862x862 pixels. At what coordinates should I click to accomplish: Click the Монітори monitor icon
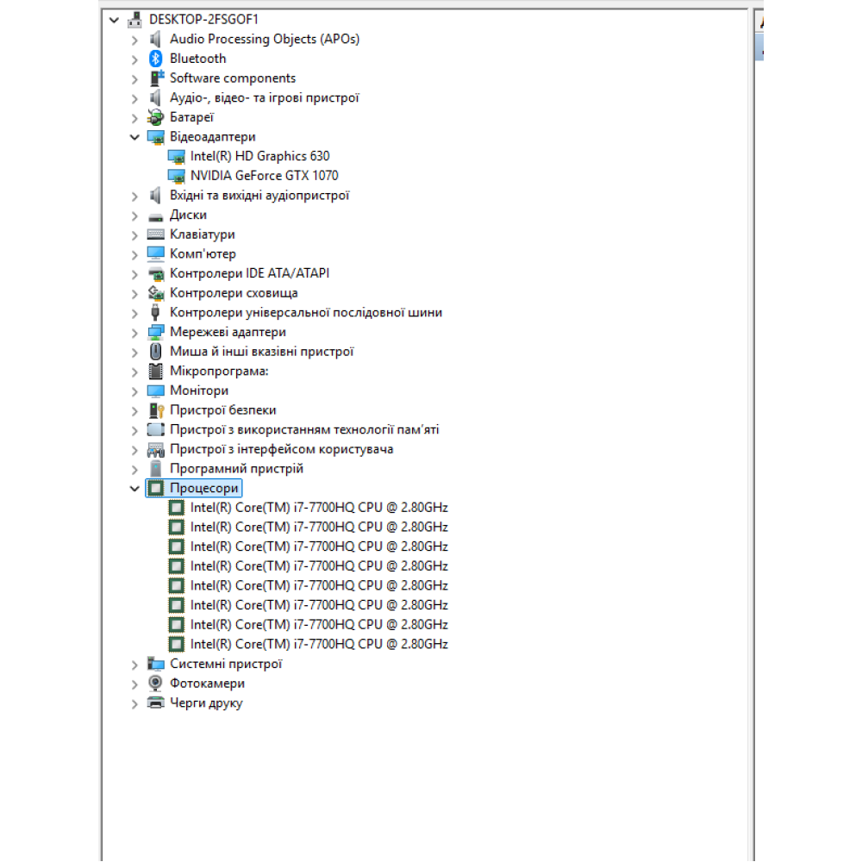tap(155, 390)
